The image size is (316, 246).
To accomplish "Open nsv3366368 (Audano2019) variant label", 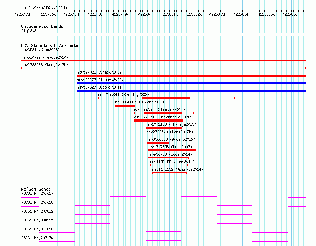I will (171, 139).
